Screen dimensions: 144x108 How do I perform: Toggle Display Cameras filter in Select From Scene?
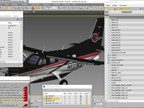pyautogui.click(x=115, y=9)
